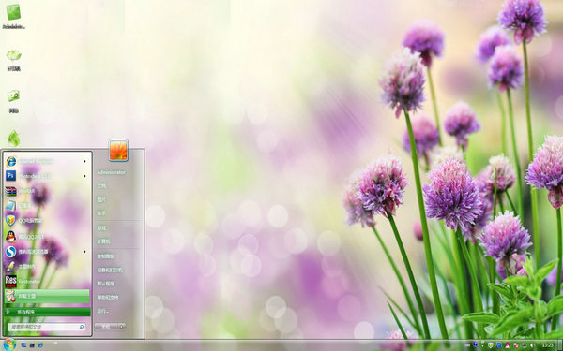Show hidden tray icons arrow
The image size is (563, 351).
(482, 344)
